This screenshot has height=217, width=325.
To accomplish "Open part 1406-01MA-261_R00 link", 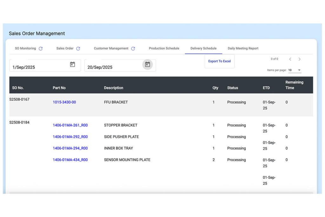I will (x=70, y=125).
